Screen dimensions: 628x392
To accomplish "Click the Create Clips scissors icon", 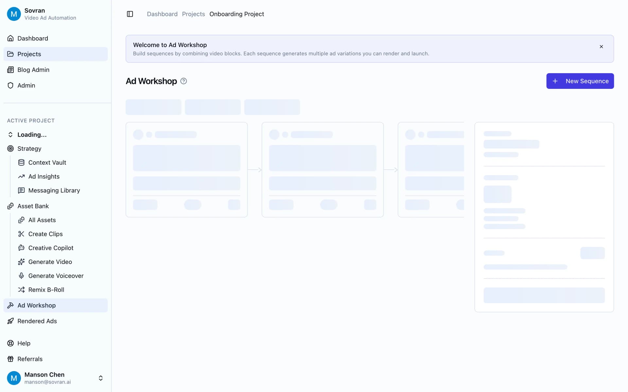I will pos(21,234).
